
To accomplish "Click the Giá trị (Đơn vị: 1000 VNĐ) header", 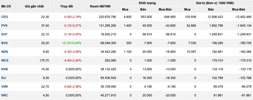I will click(x=215, y=3).
